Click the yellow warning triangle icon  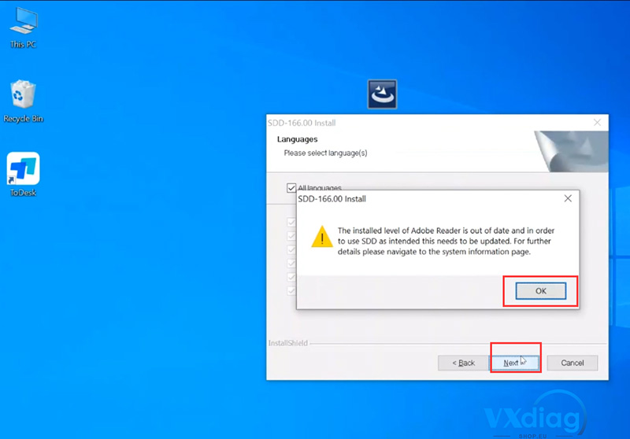[322, 236]
